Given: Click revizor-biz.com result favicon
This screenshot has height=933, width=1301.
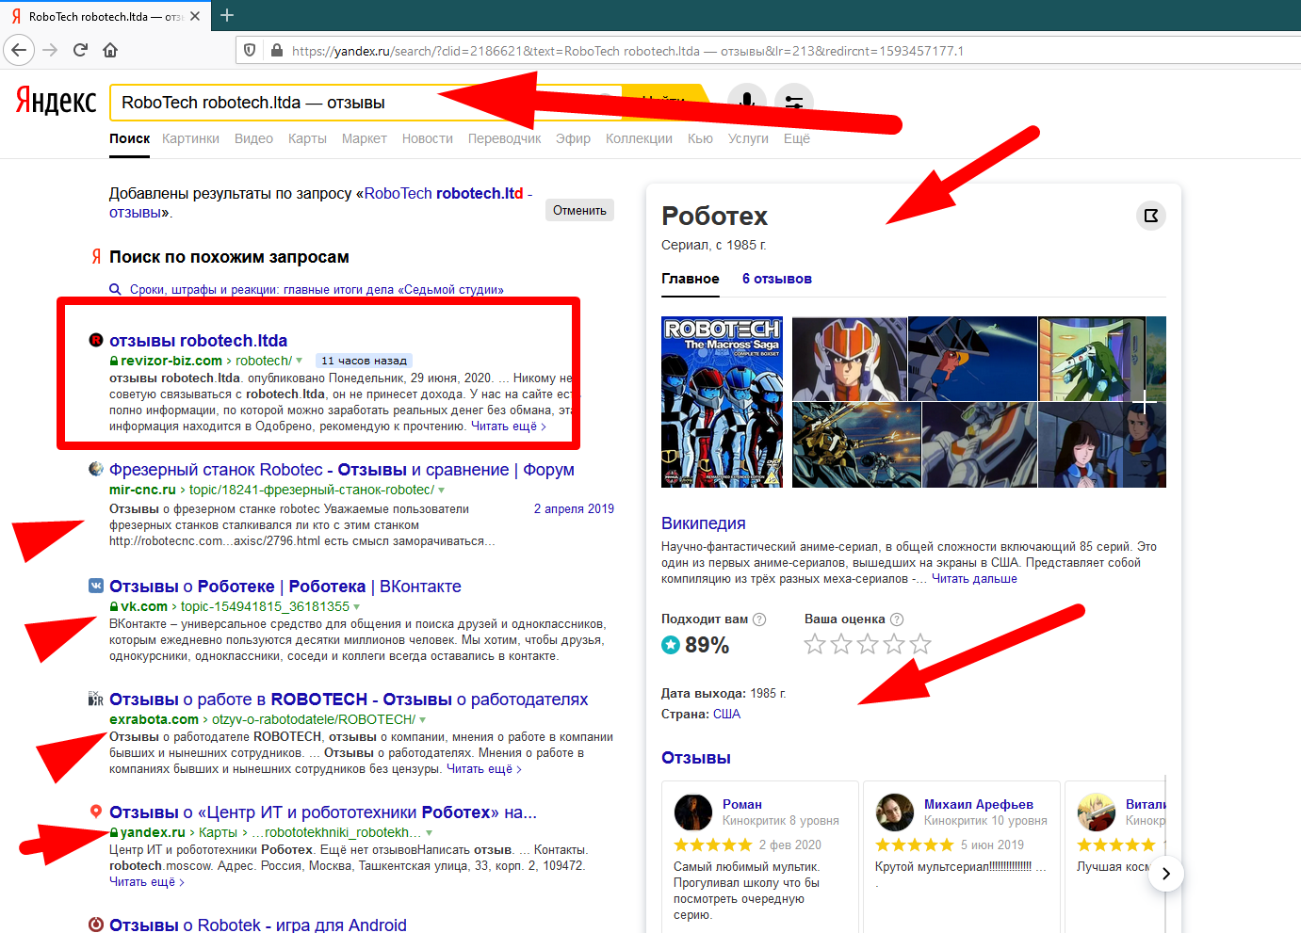Looking at the screenshot, I should [95, 340].
